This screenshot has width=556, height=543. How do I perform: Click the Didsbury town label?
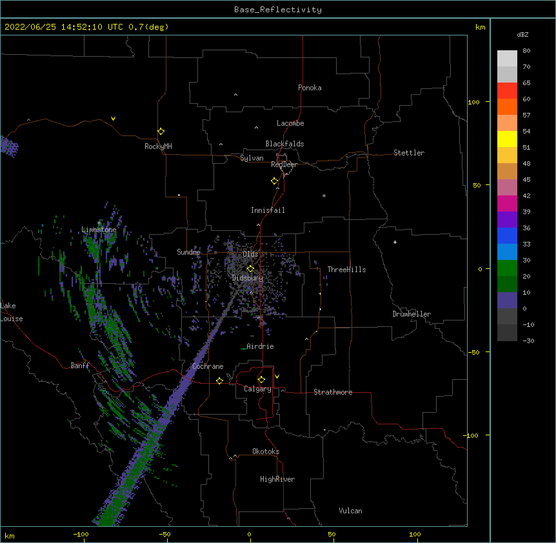click(x=248, y=278)
